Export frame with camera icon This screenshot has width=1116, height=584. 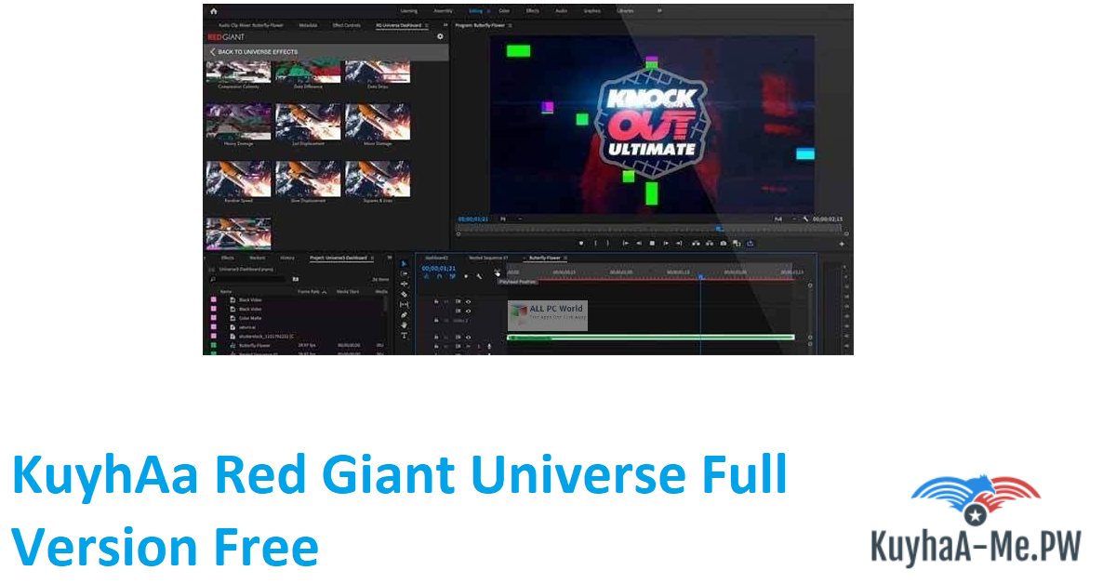(x=724, y=244)
